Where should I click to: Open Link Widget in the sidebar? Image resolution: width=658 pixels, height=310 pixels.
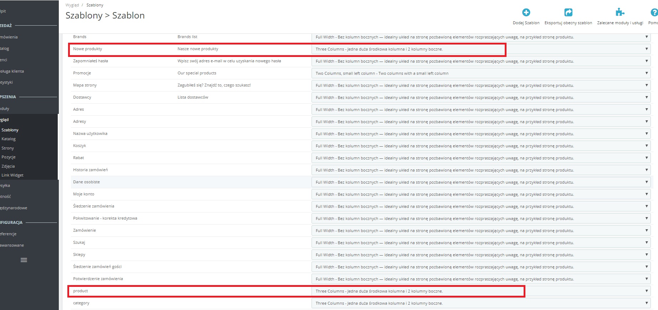(12, 175)
